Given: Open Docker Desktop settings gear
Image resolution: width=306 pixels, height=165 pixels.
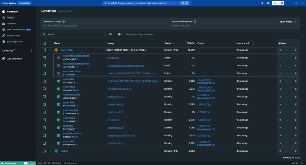Looking at the screenshot, I should (268, 3).
